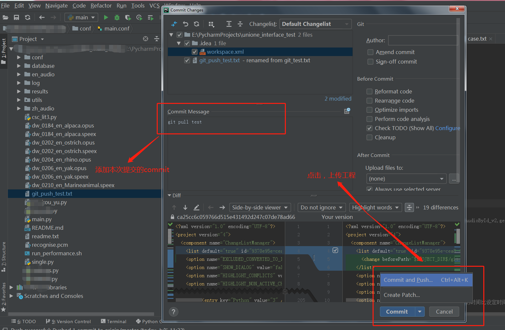Select the Edit source pencil icon in Diff toolbar
Image resolution: width=505 pixels, height=330 pixels.
click(x=196, y=207)
